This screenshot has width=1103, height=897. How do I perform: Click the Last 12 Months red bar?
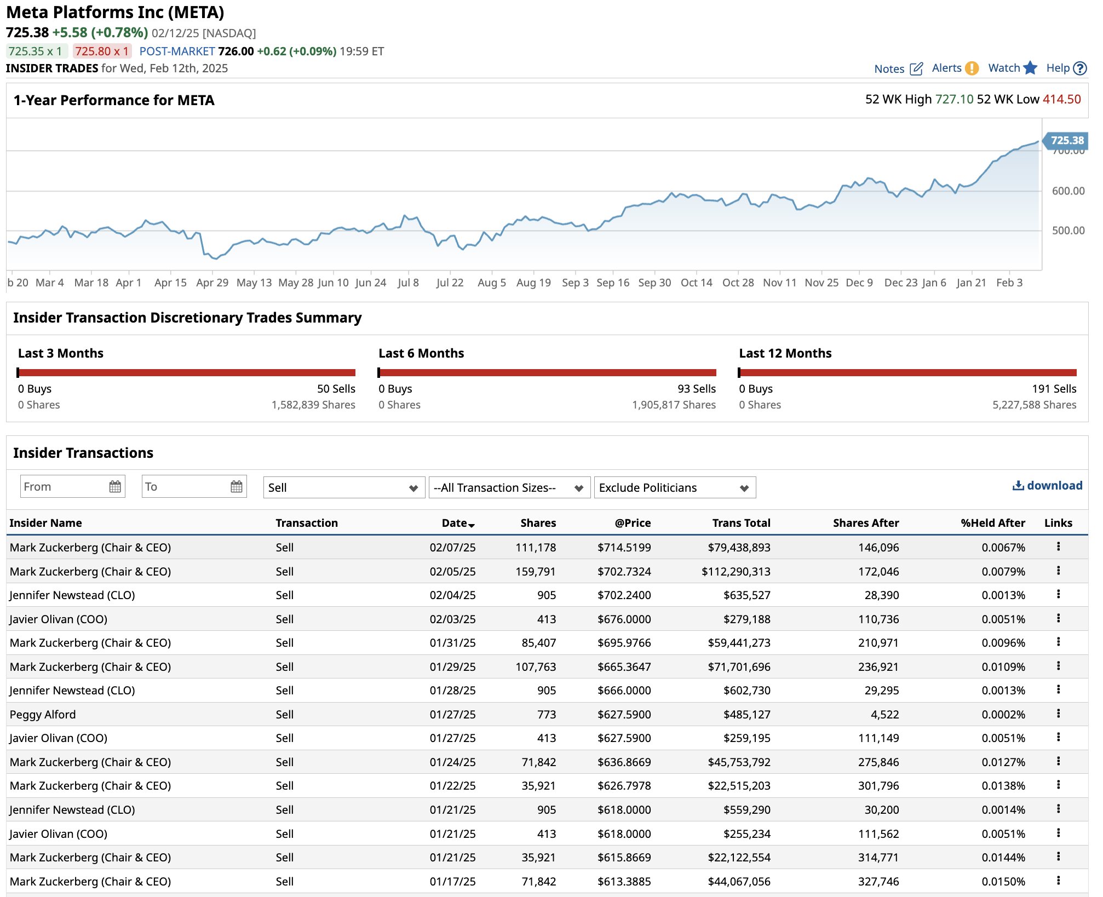click(x=907, y=372)
